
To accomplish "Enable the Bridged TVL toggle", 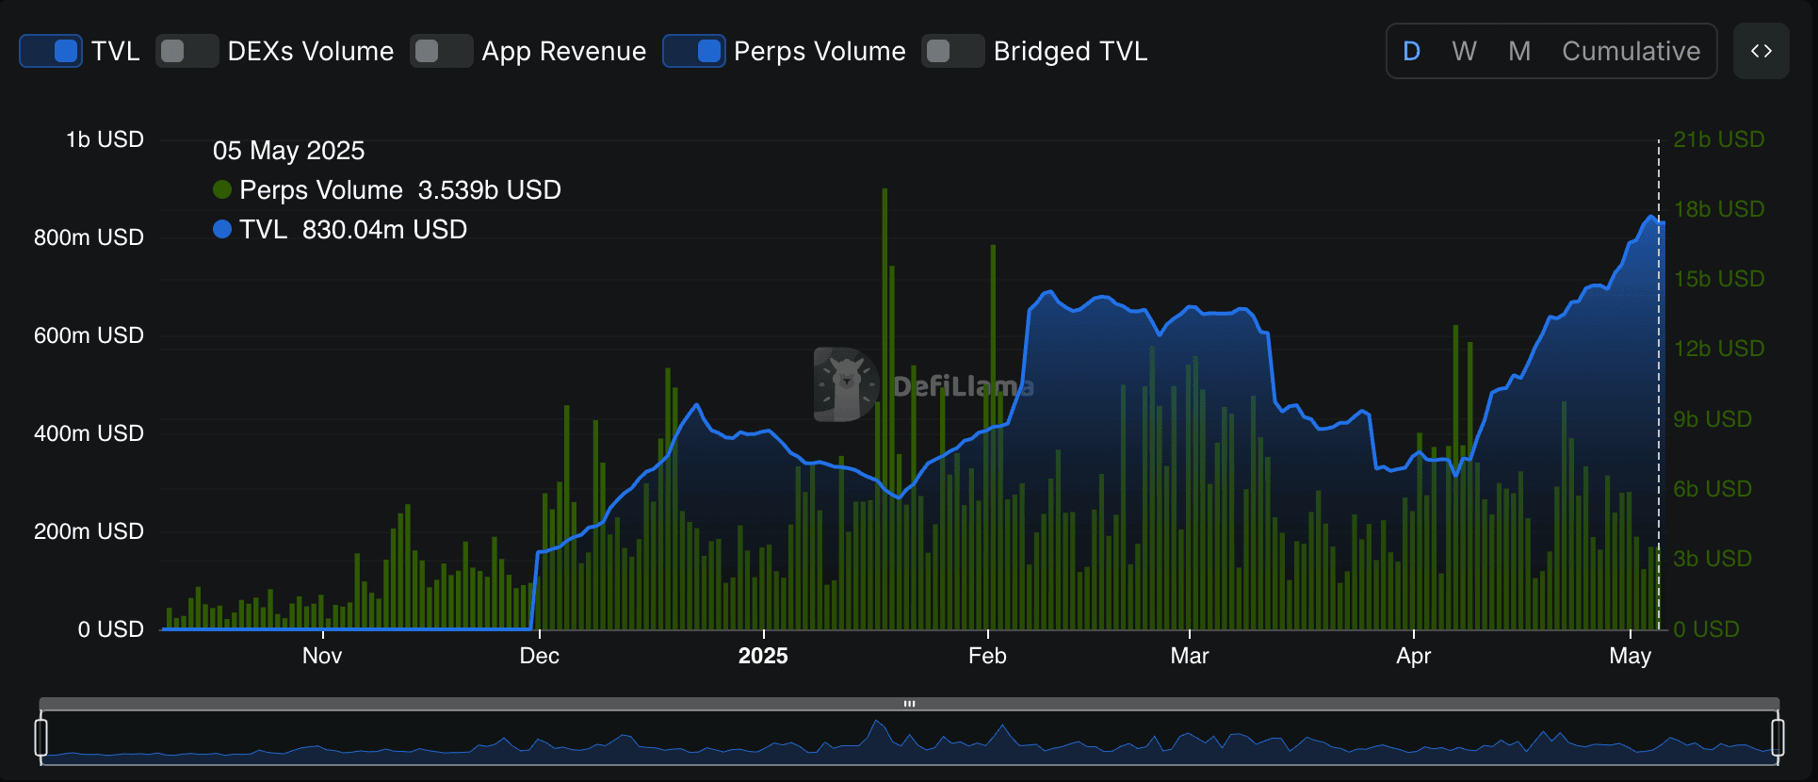I will (952, 51).
